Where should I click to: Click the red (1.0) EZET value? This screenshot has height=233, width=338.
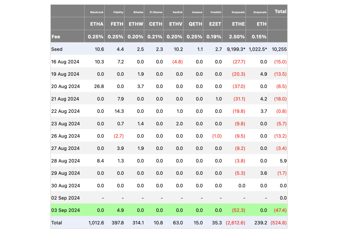217,136
